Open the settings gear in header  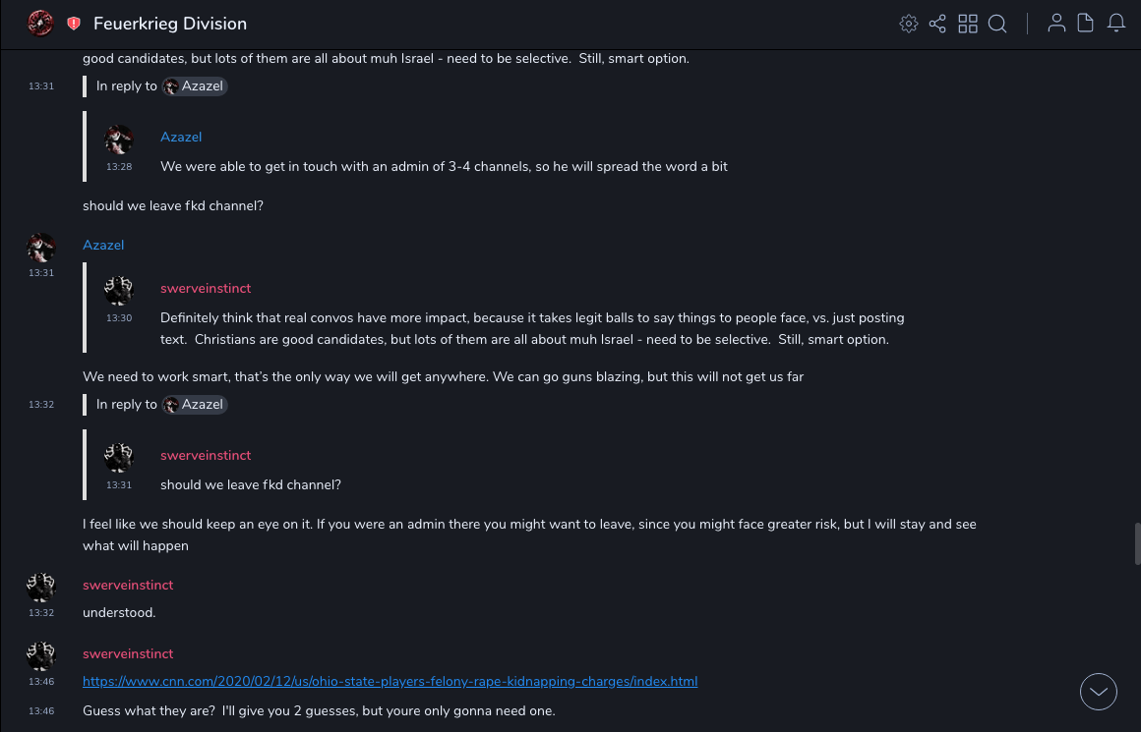[x=908, y=24]
